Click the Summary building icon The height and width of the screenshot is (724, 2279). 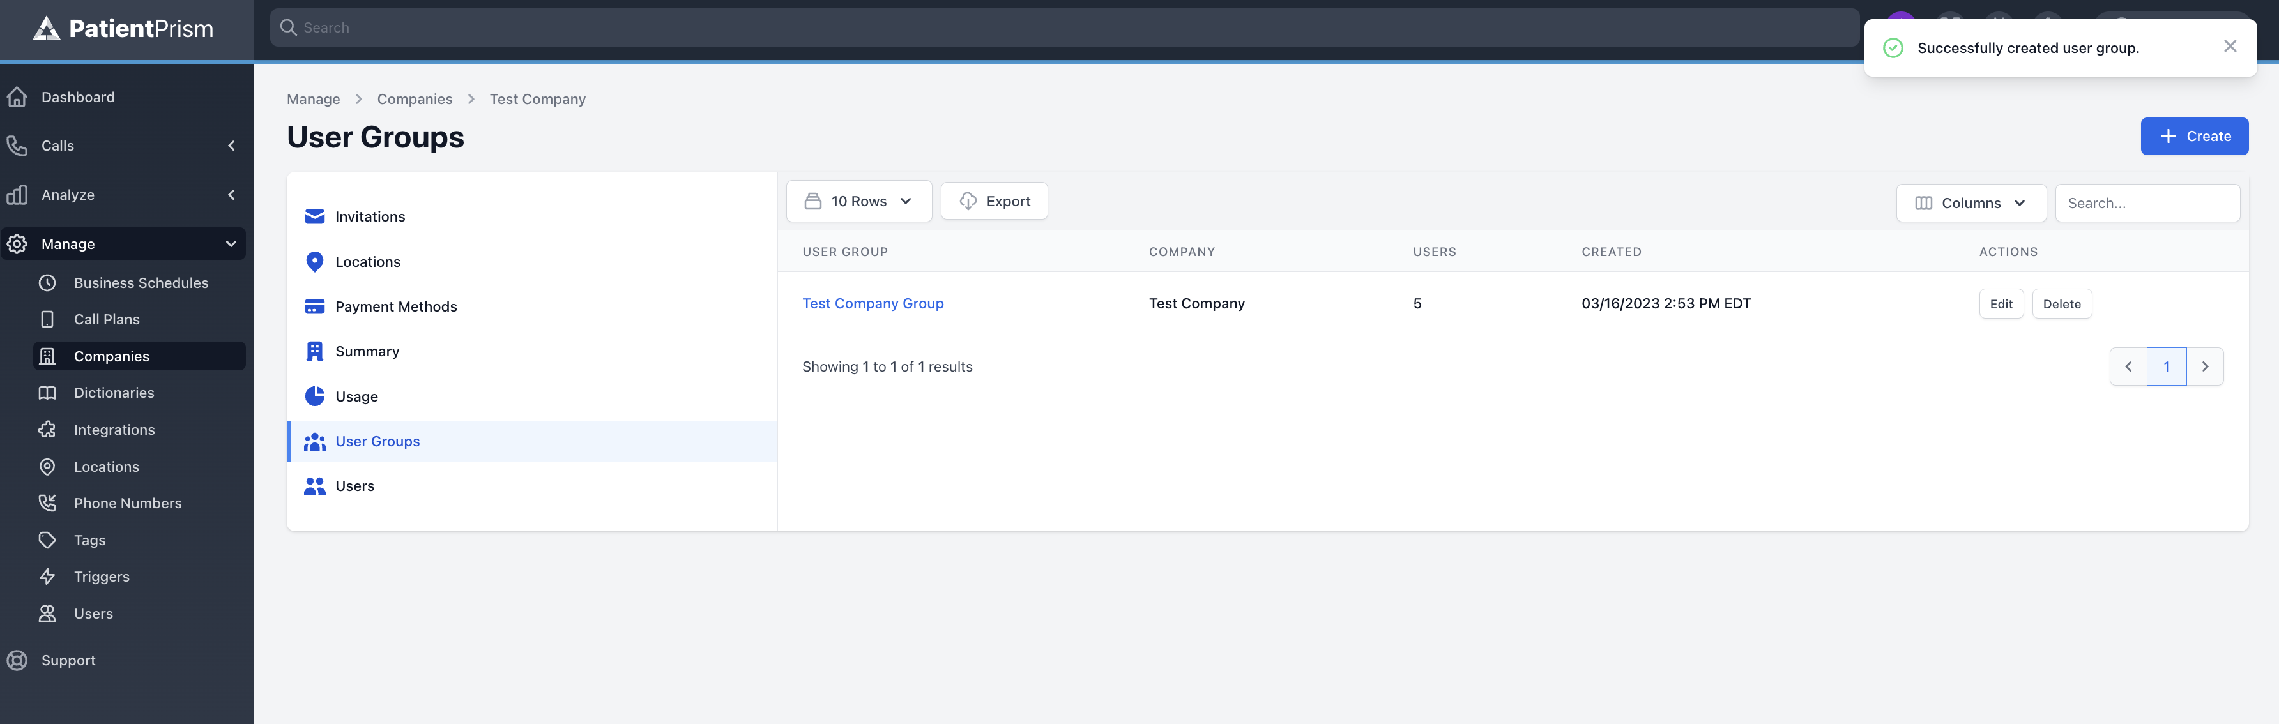tap(314, 351)
